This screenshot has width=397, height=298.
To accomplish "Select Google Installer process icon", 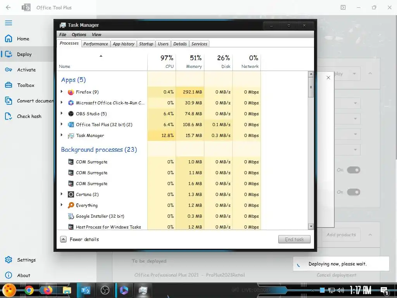I will 71,216.
